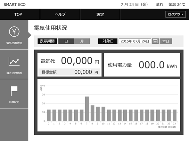Click the y-axis label 40
This screenshot has width=189, height=141.
(44, 86)
